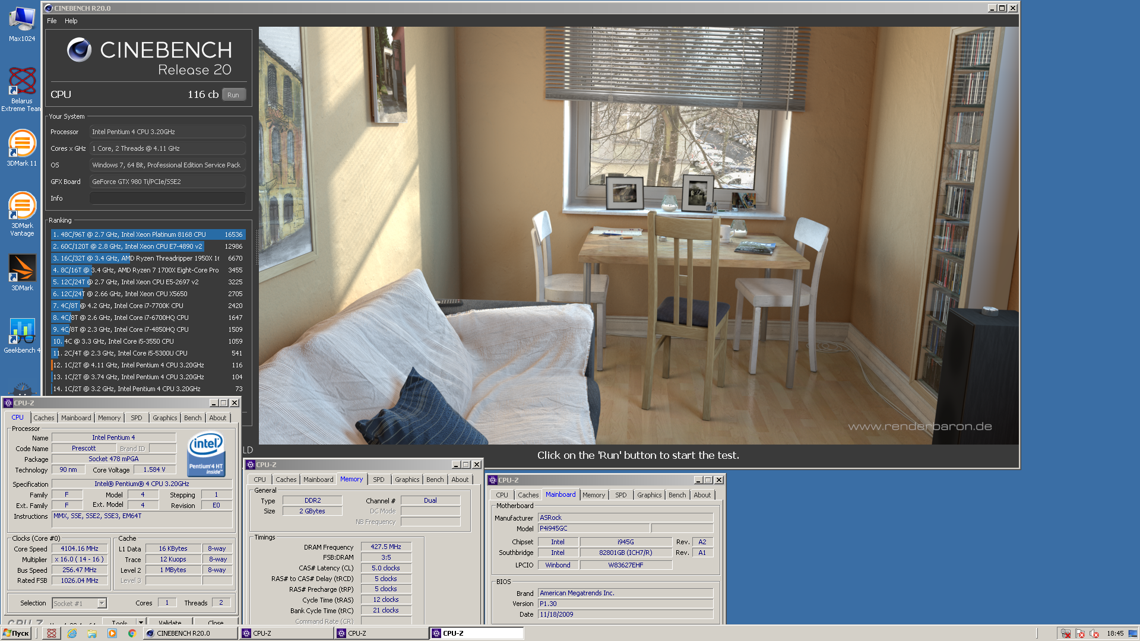Launch the red knot quick launch icon
This screenshot has width=1140, height=641.
point(52,633)
